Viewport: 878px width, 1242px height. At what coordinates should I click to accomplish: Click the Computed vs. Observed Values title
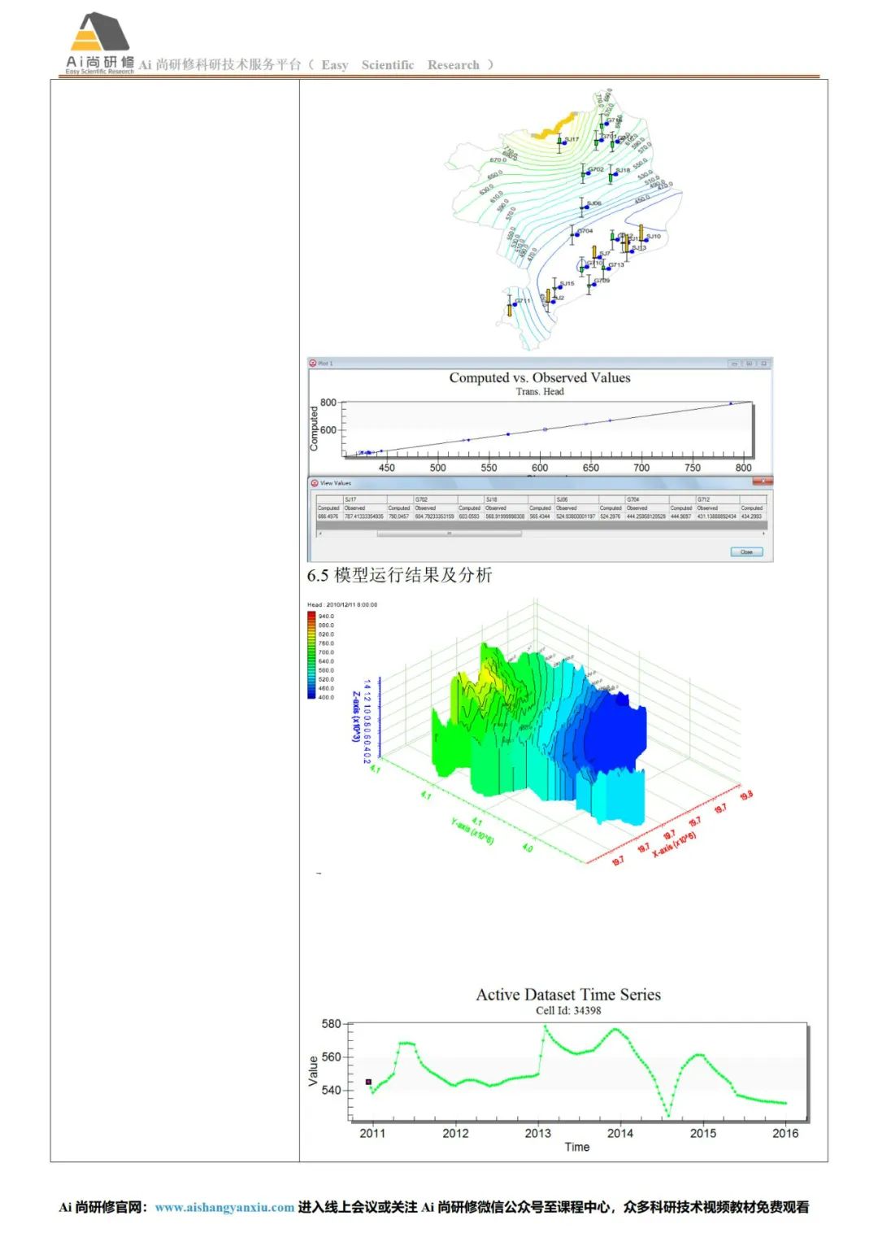click(x=540, y=377)
